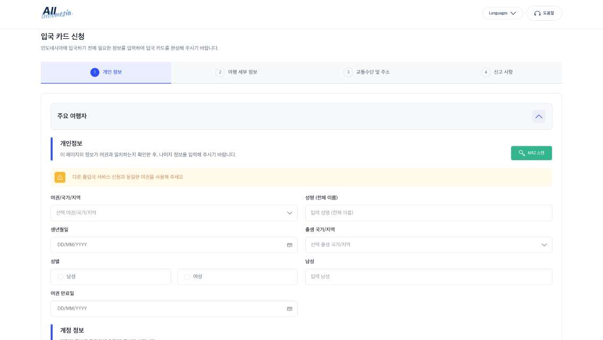The height and width of the screenshot is (340, 603).
Task: Click the orange warning icon
Action: point(60,177)
